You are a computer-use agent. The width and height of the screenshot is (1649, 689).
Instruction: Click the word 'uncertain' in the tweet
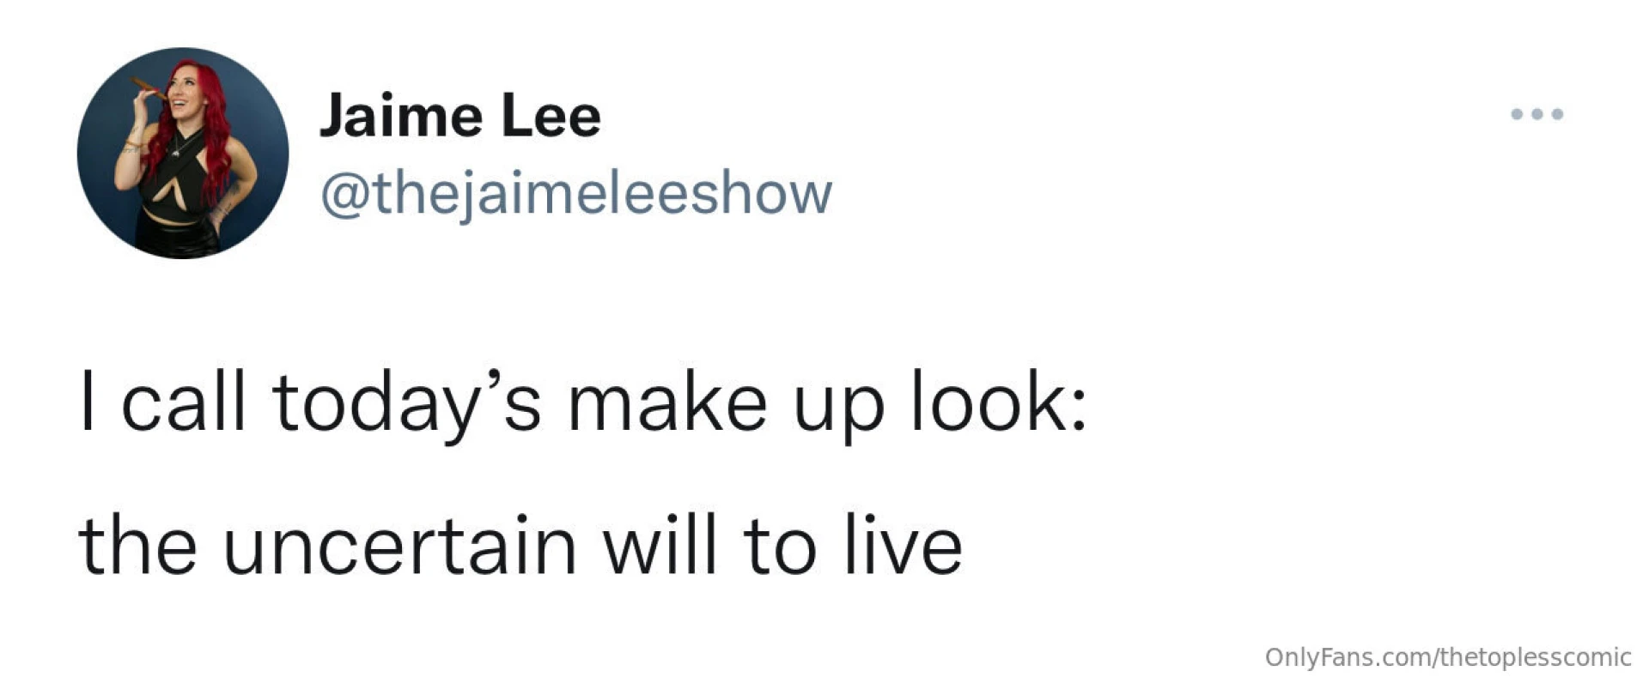pyautogui.click(x=399, y=547)
